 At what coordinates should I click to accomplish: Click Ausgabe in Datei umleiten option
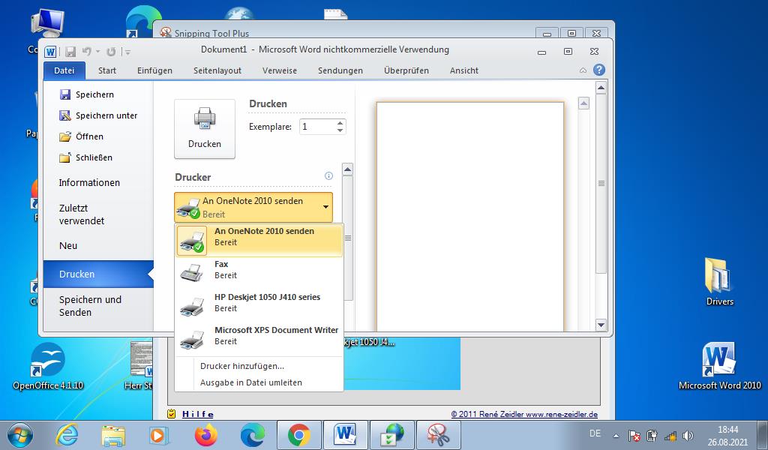coord(250,383)
